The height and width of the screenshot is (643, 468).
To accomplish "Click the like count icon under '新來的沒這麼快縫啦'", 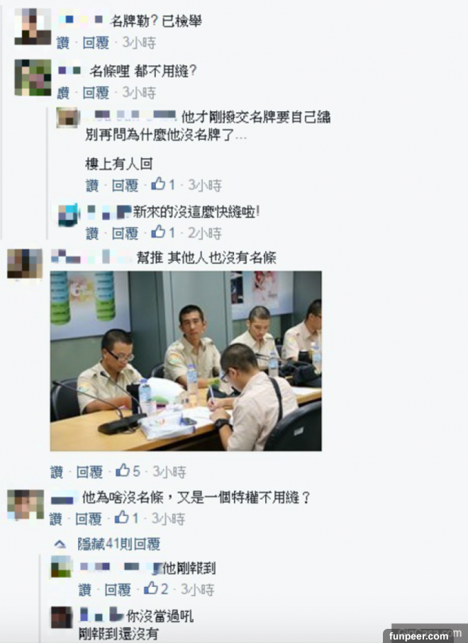I will (x=158, y=232).
